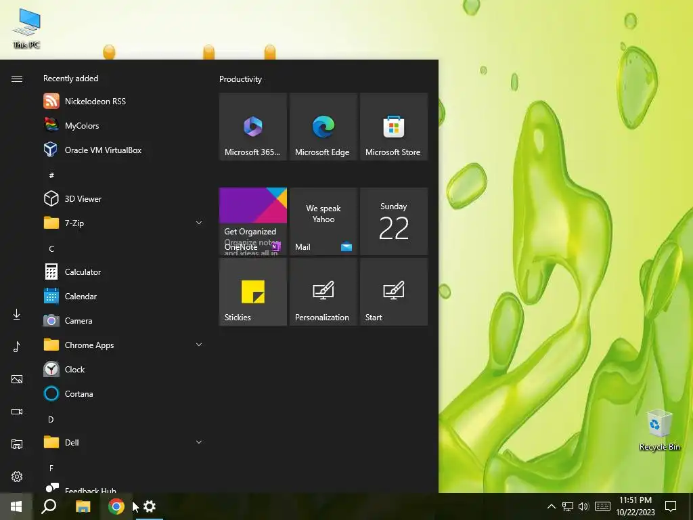Open OneNote Get Organized tile
Image resolution: width=693 pixels, height=520 pixels.
(253, 221)
